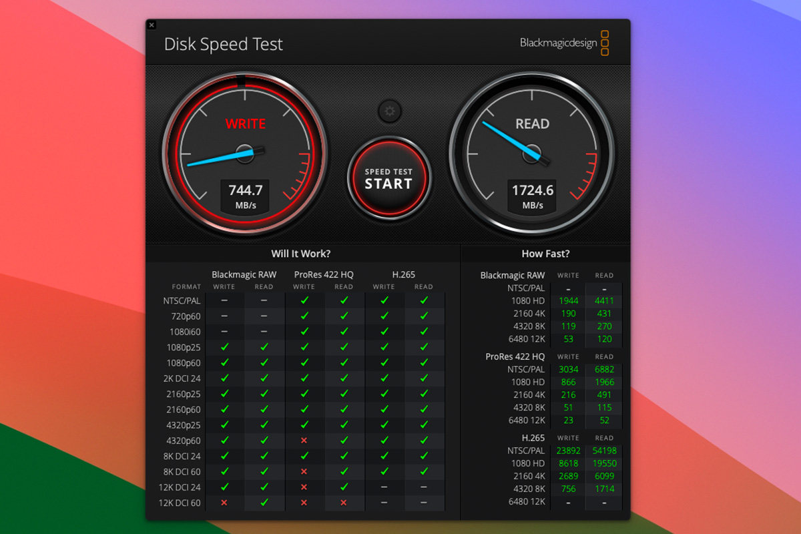Click the H.265 column header in Will It Work
This screenshot has width=801, height=534.
(403, 274)
